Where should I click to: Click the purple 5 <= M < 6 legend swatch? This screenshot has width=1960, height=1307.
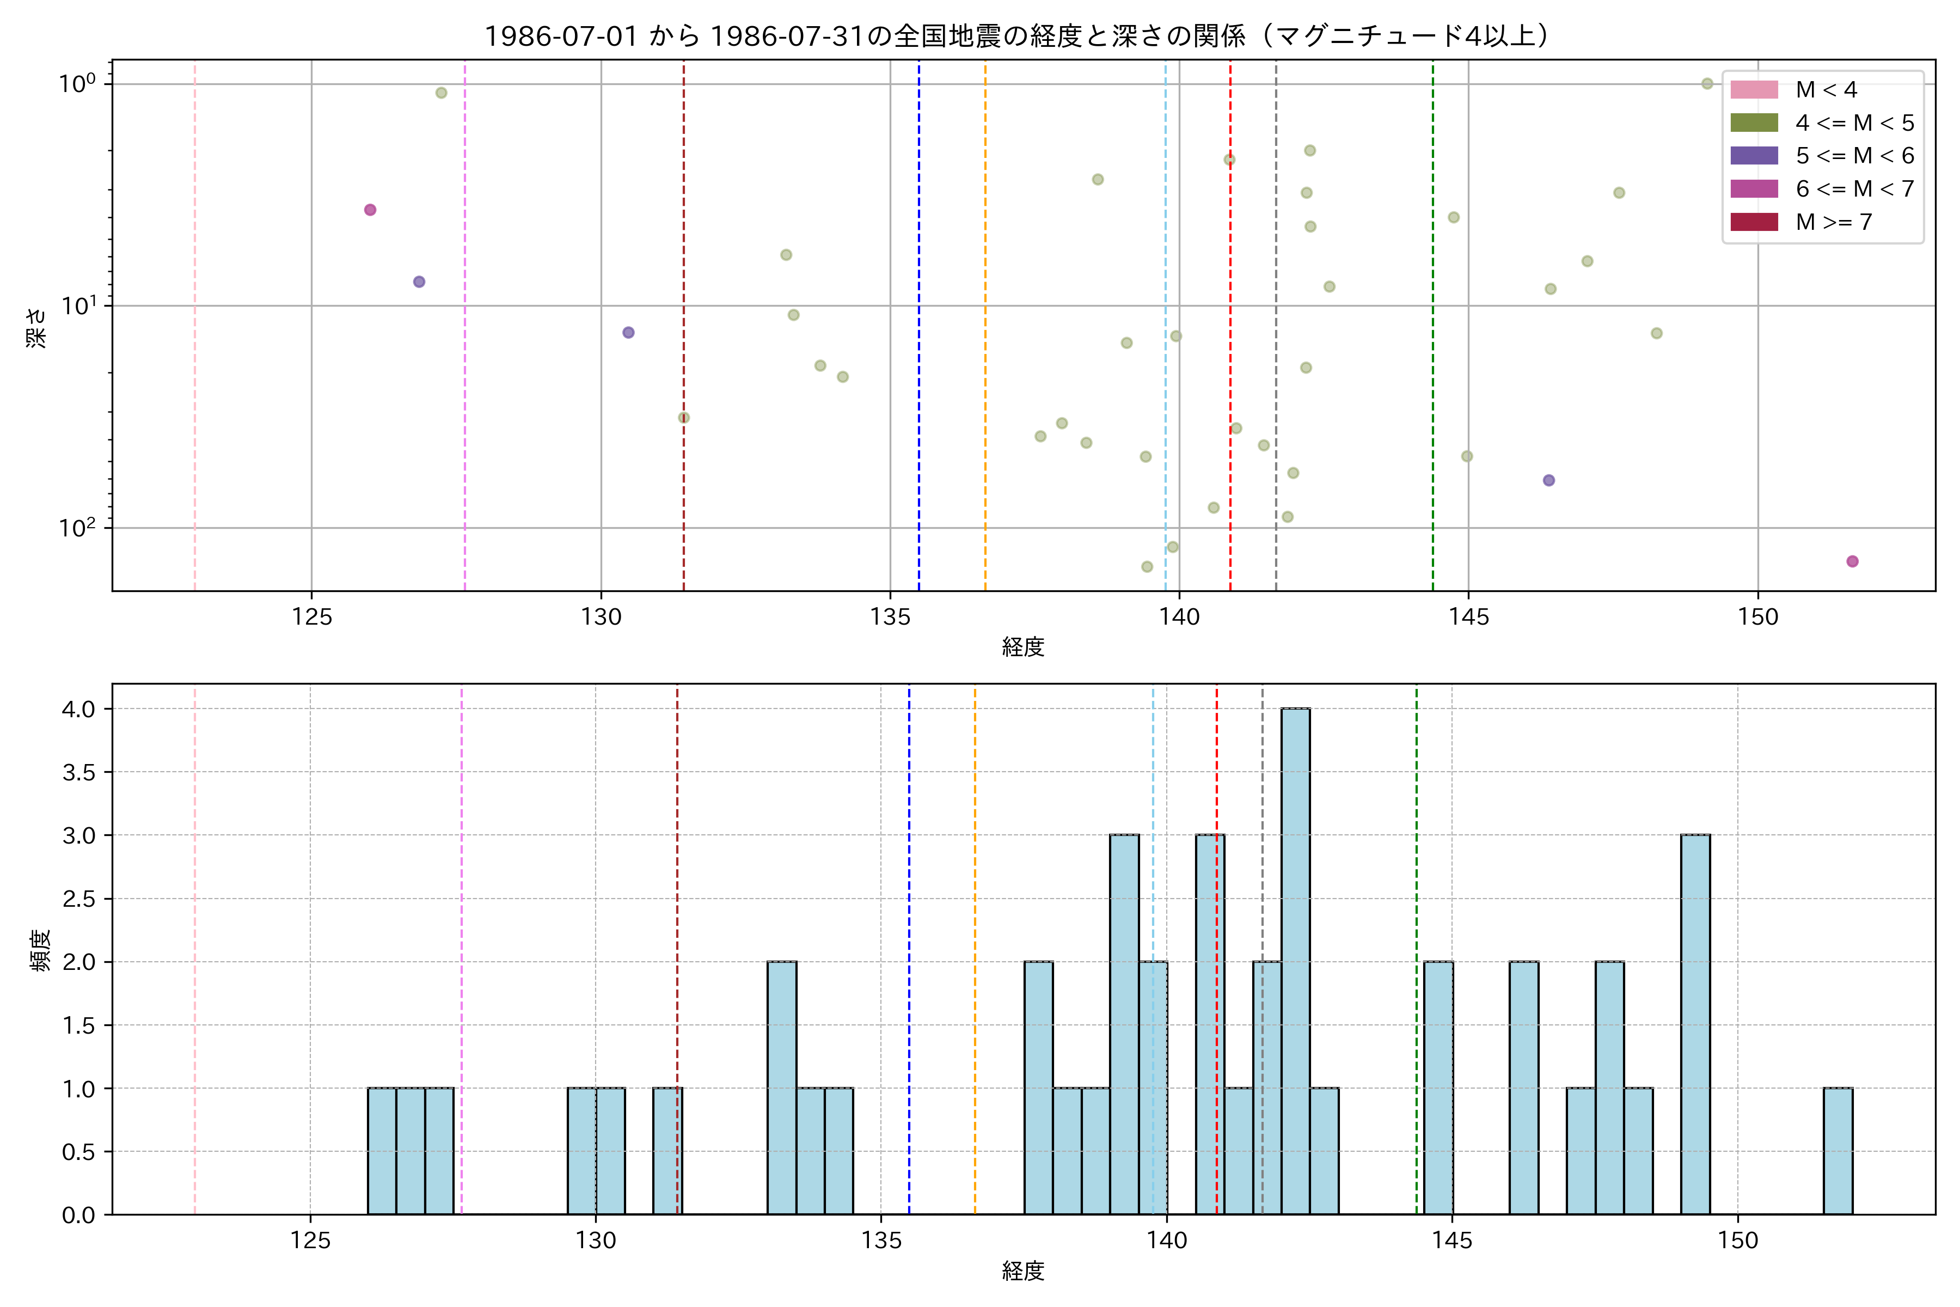[x=1753, y=155]
